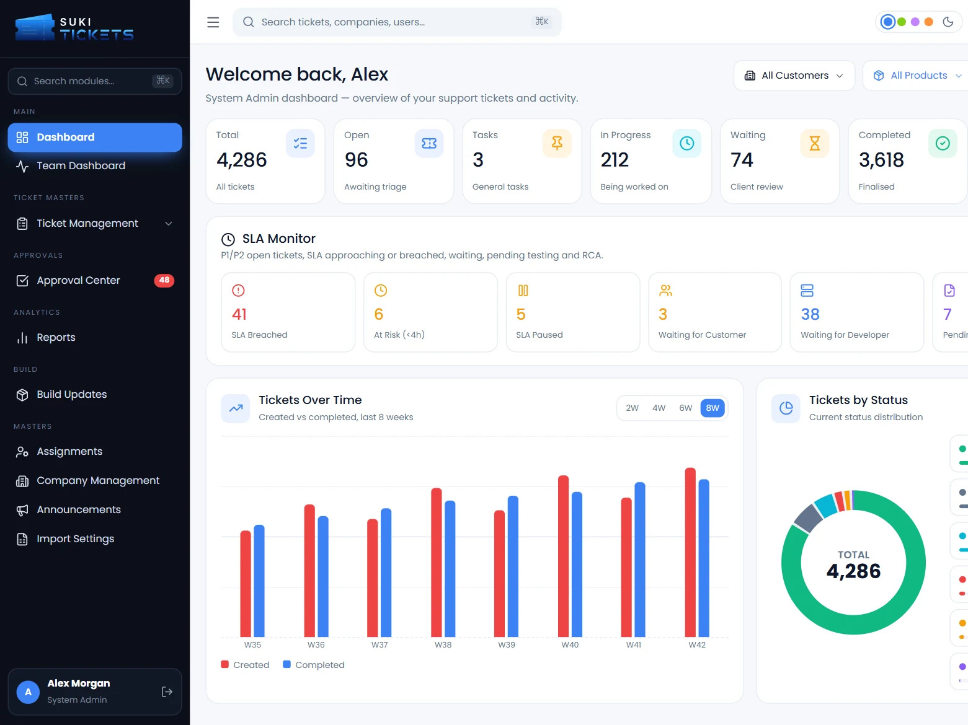
Task: Click the trend line icon beside Tickets Over Time
Action: tap(236, 408)
